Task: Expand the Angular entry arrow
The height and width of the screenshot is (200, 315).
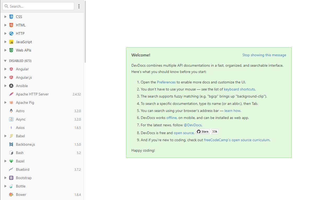Action: coord(5,69)
